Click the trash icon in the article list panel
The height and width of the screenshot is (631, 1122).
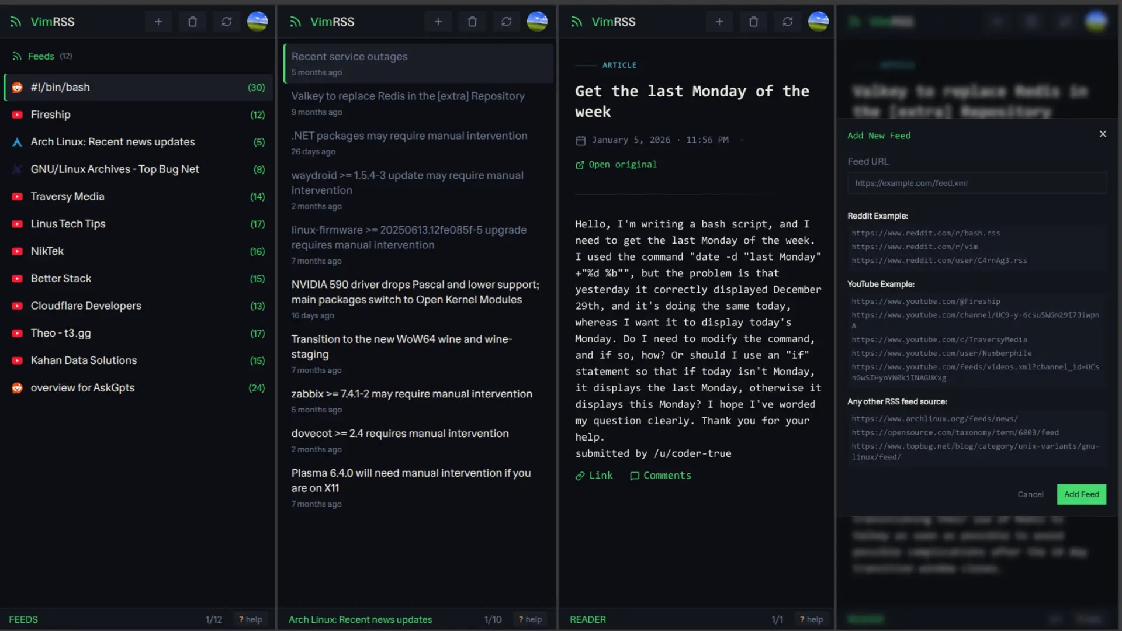point(472,22)
